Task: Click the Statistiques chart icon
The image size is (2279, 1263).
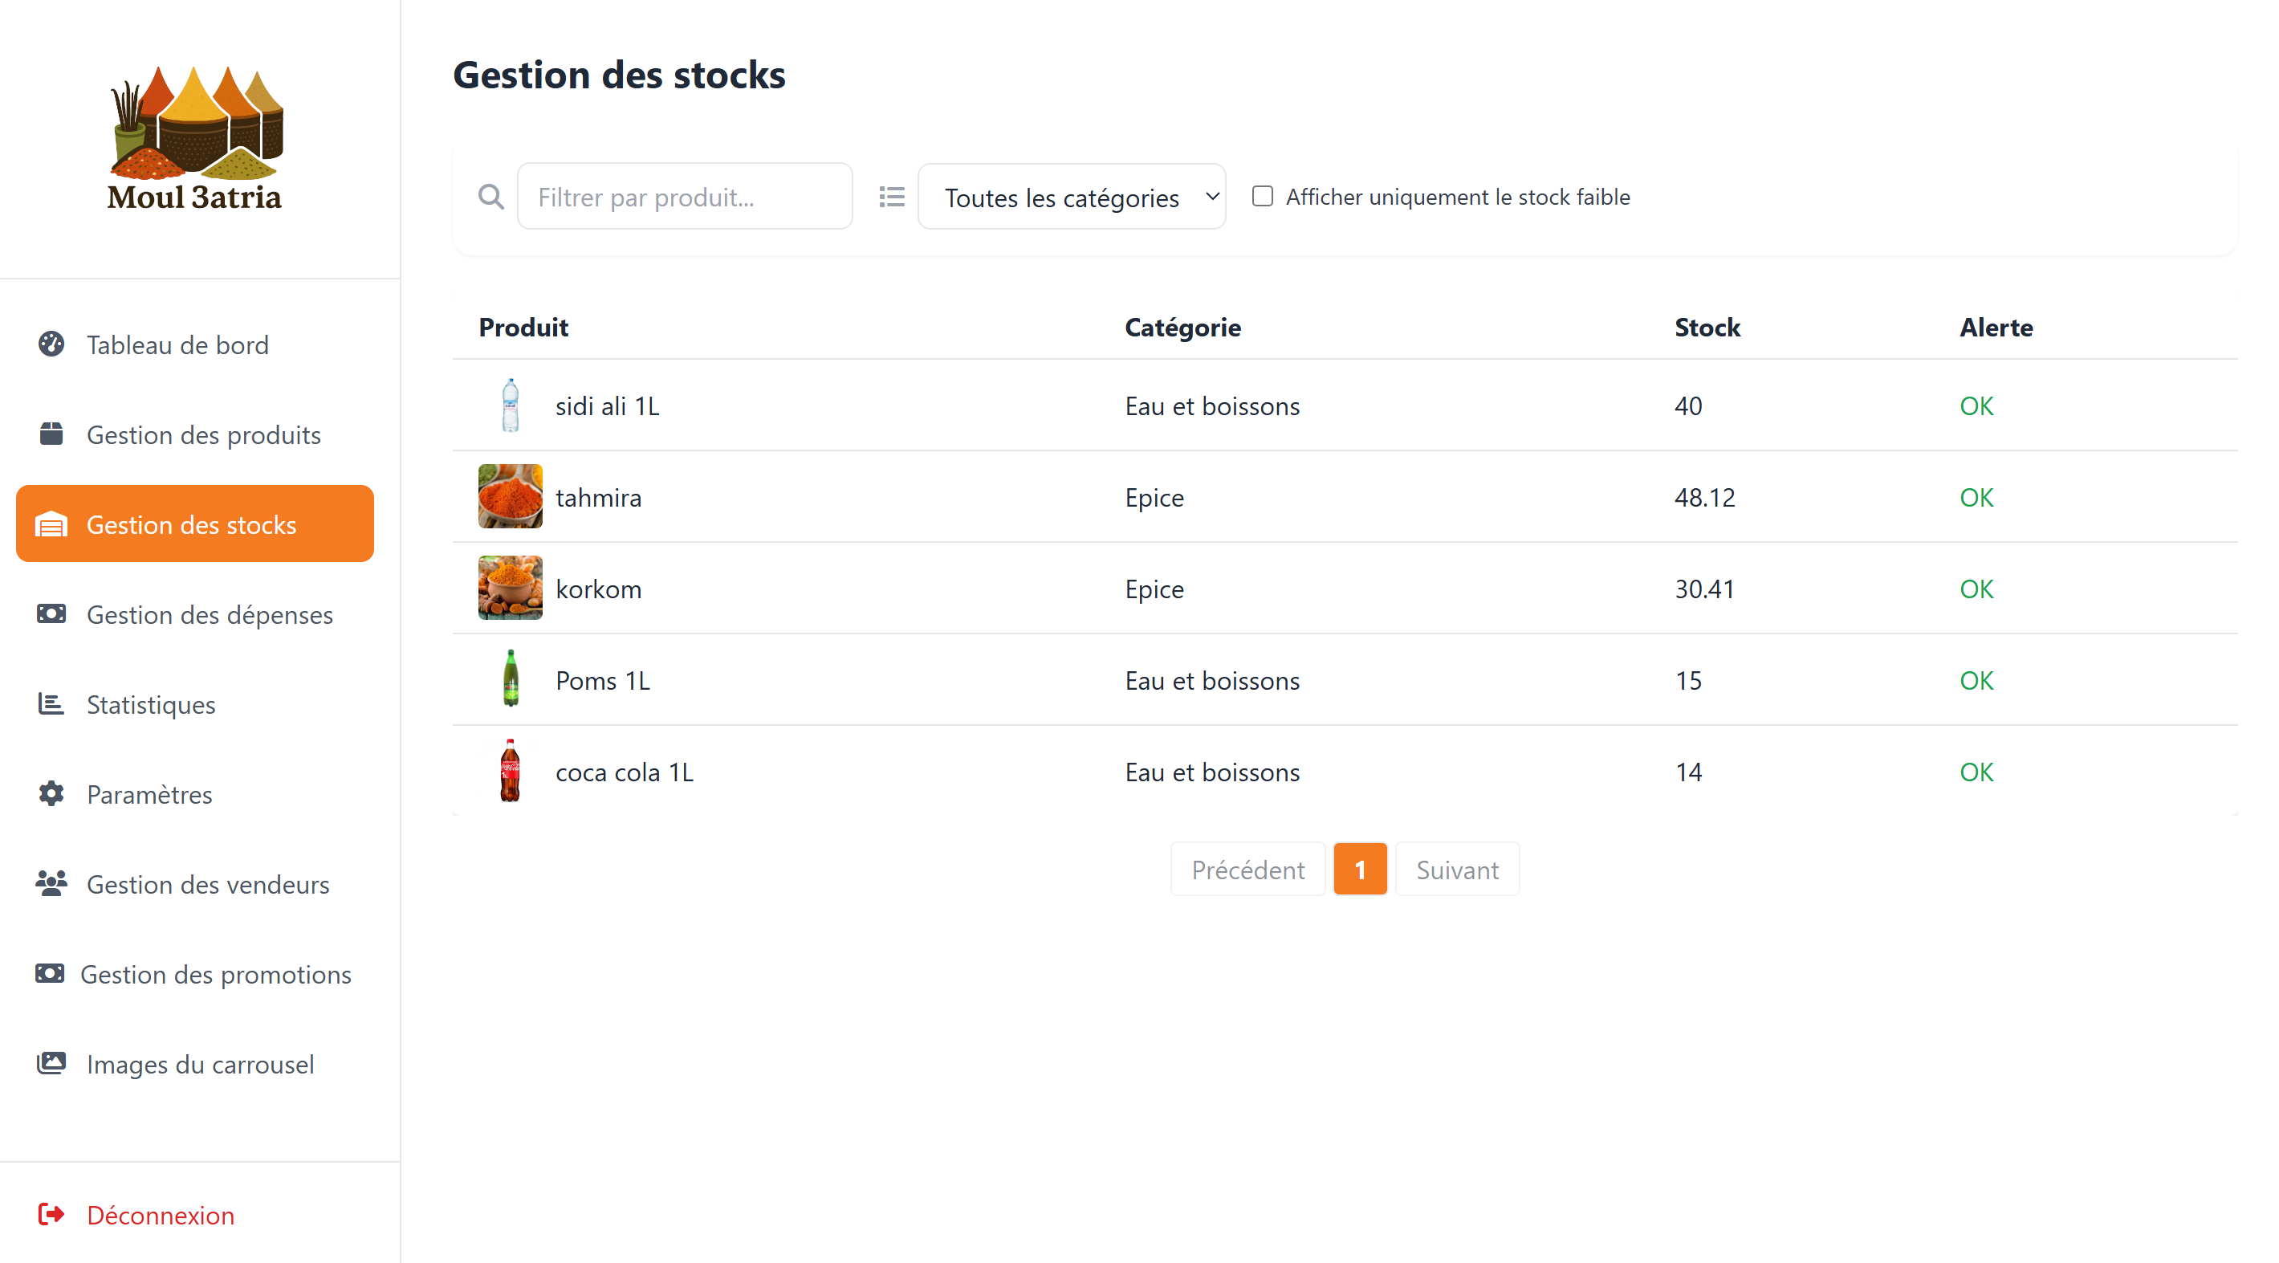Action: [51, 704]
